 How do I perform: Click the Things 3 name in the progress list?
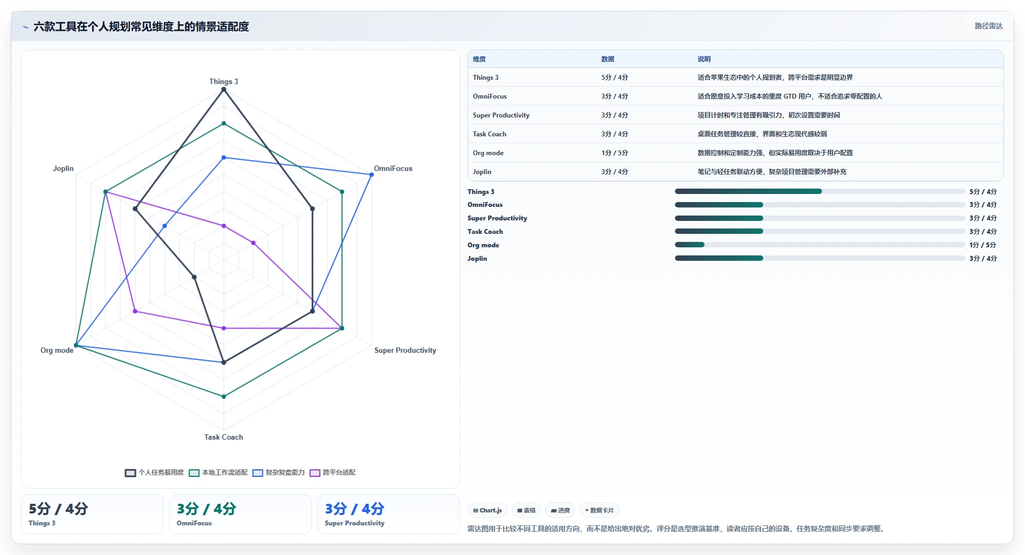click(481, 191)
